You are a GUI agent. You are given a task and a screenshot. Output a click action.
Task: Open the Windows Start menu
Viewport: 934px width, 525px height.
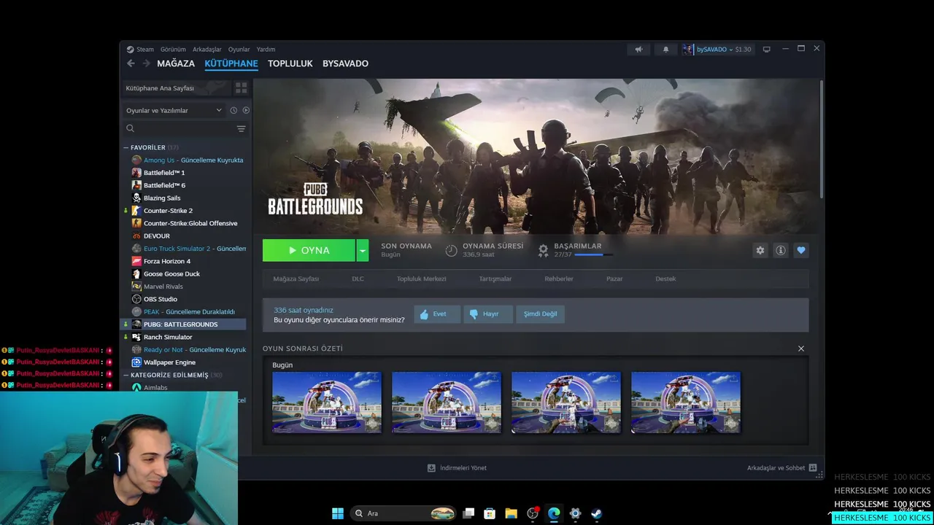click(x=338, y=513)
